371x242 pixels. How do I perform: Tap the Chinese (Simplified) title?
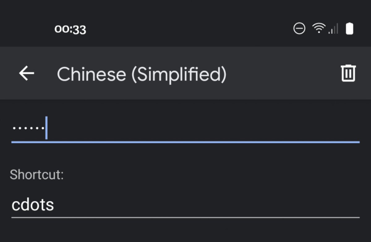pos(142,74)
